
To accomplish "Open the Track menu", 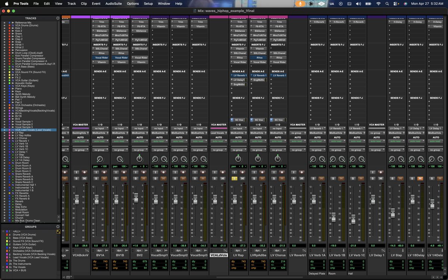I will [x=71, y=3].
